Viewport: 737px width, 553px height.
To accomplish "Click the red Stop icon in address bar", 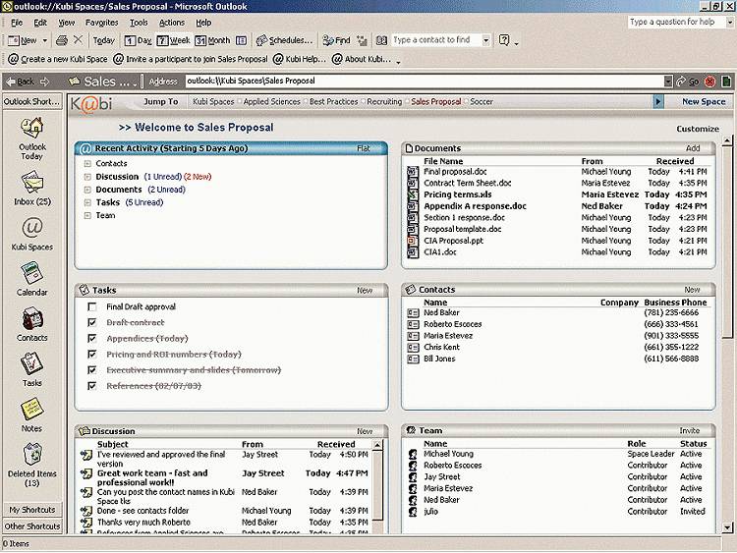I will tap(710, 82).
